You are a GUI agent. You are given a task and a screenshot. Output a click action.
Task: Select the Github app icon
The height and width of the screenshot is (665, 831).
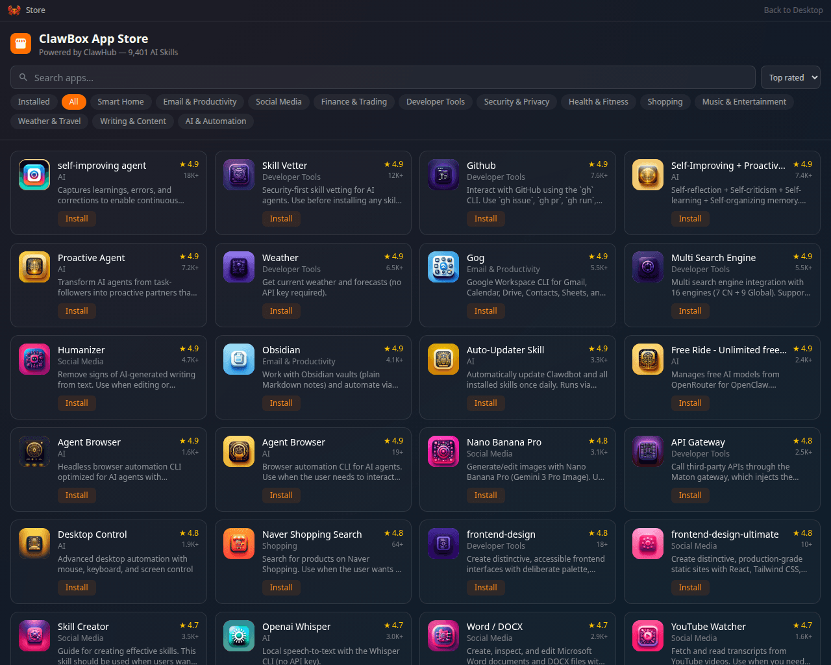(x=443, y=175)
